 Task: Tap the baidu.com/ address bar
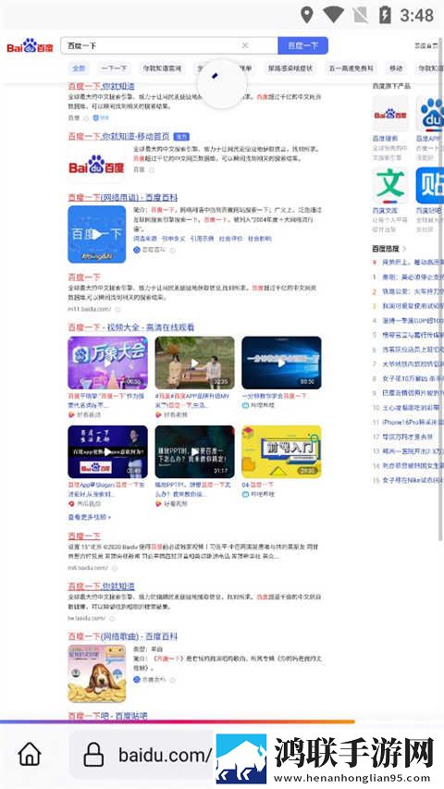[x=165, y=755]
